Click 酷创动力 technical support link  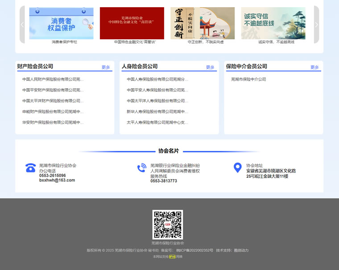tap(241, 250)
